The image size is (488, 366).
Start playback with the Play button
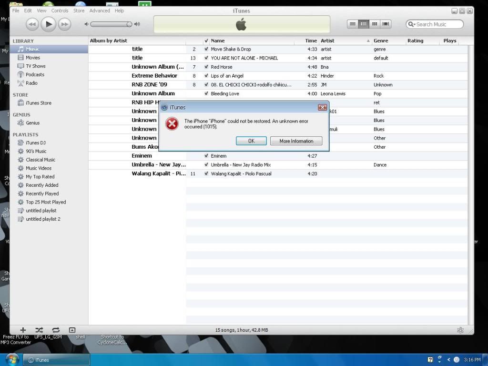click(48, 24)
